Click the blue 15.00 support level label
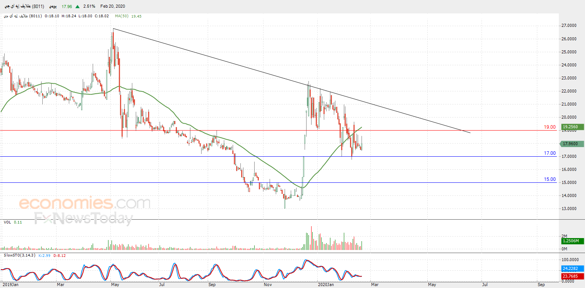The width and height of the screenshot is (585, 288). [x=550, y=179]
